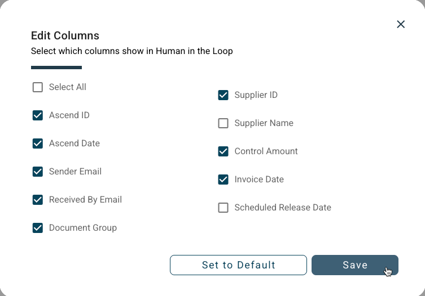The width and height of the screenshot is (425, 296).
Task: Untick the Received By Email checkbox
Action: tap(38, 200)
